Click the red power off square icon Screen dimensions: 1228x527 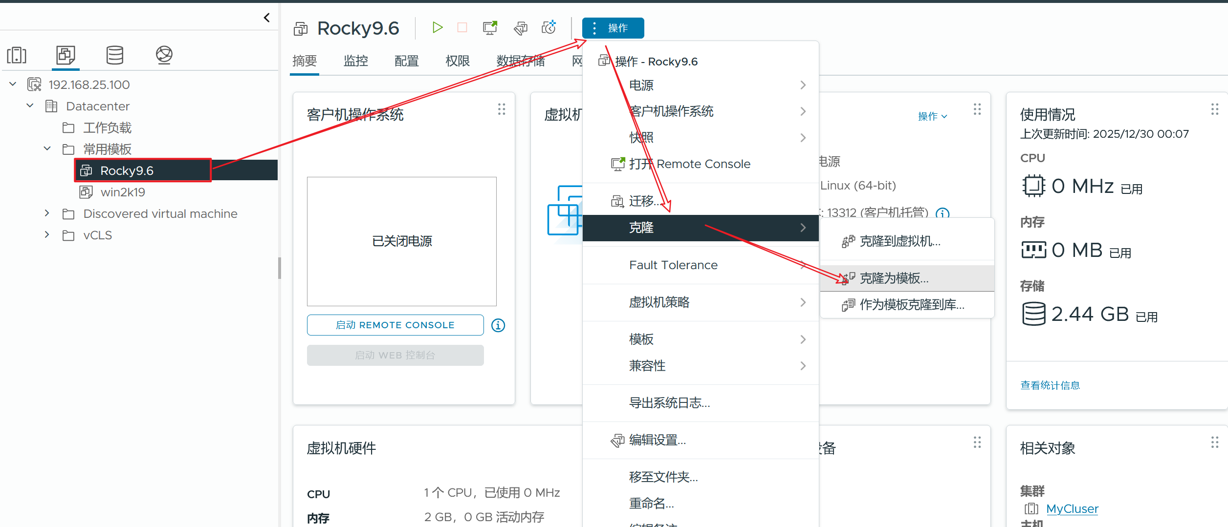(x=462, y=27)
